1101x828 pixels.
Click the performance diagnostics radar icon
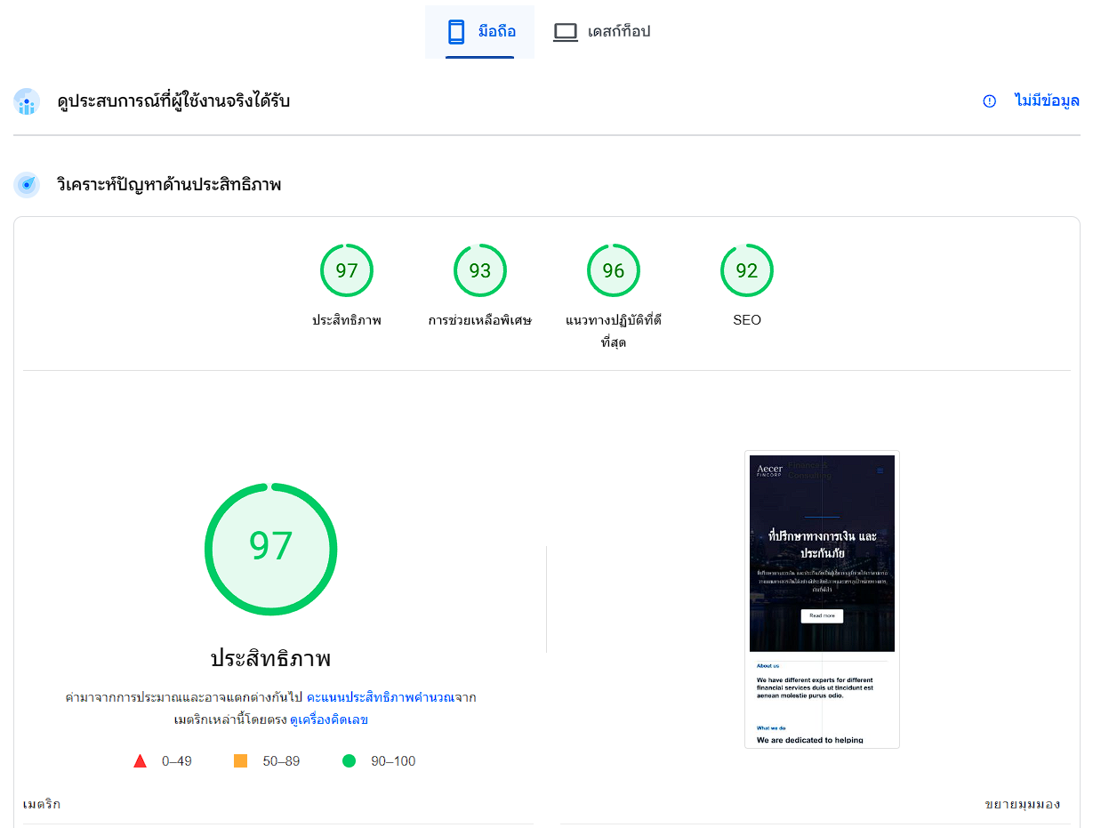point(27,185)
